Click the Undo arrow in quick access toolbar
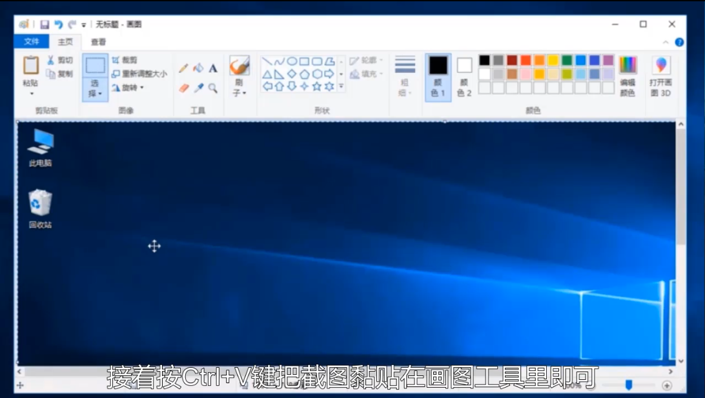 (58, 25)
